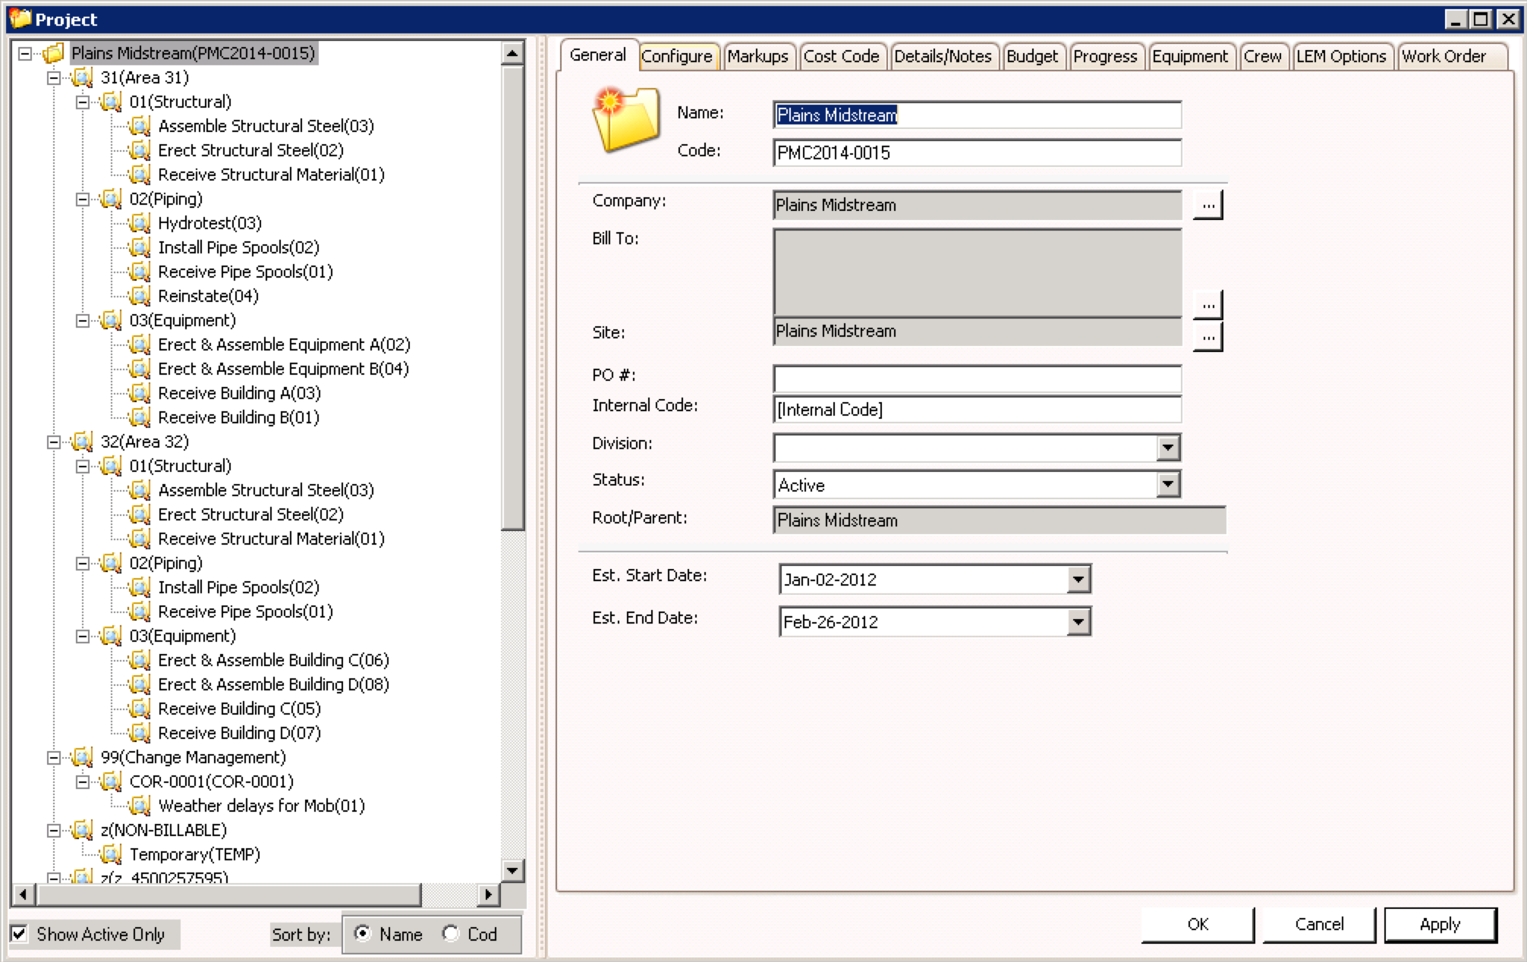Click the icon beside Erect & Assemble Building C(06)

140,660
